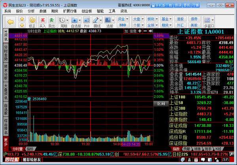
Task: Open the 个股 dropdown
Action: (138, 25)
